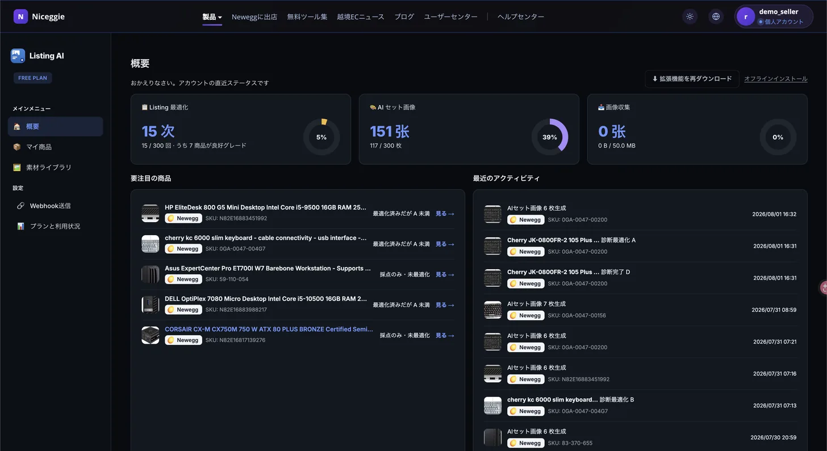
Task: Click the FREE PLAN badge
Action: point(32,78)
